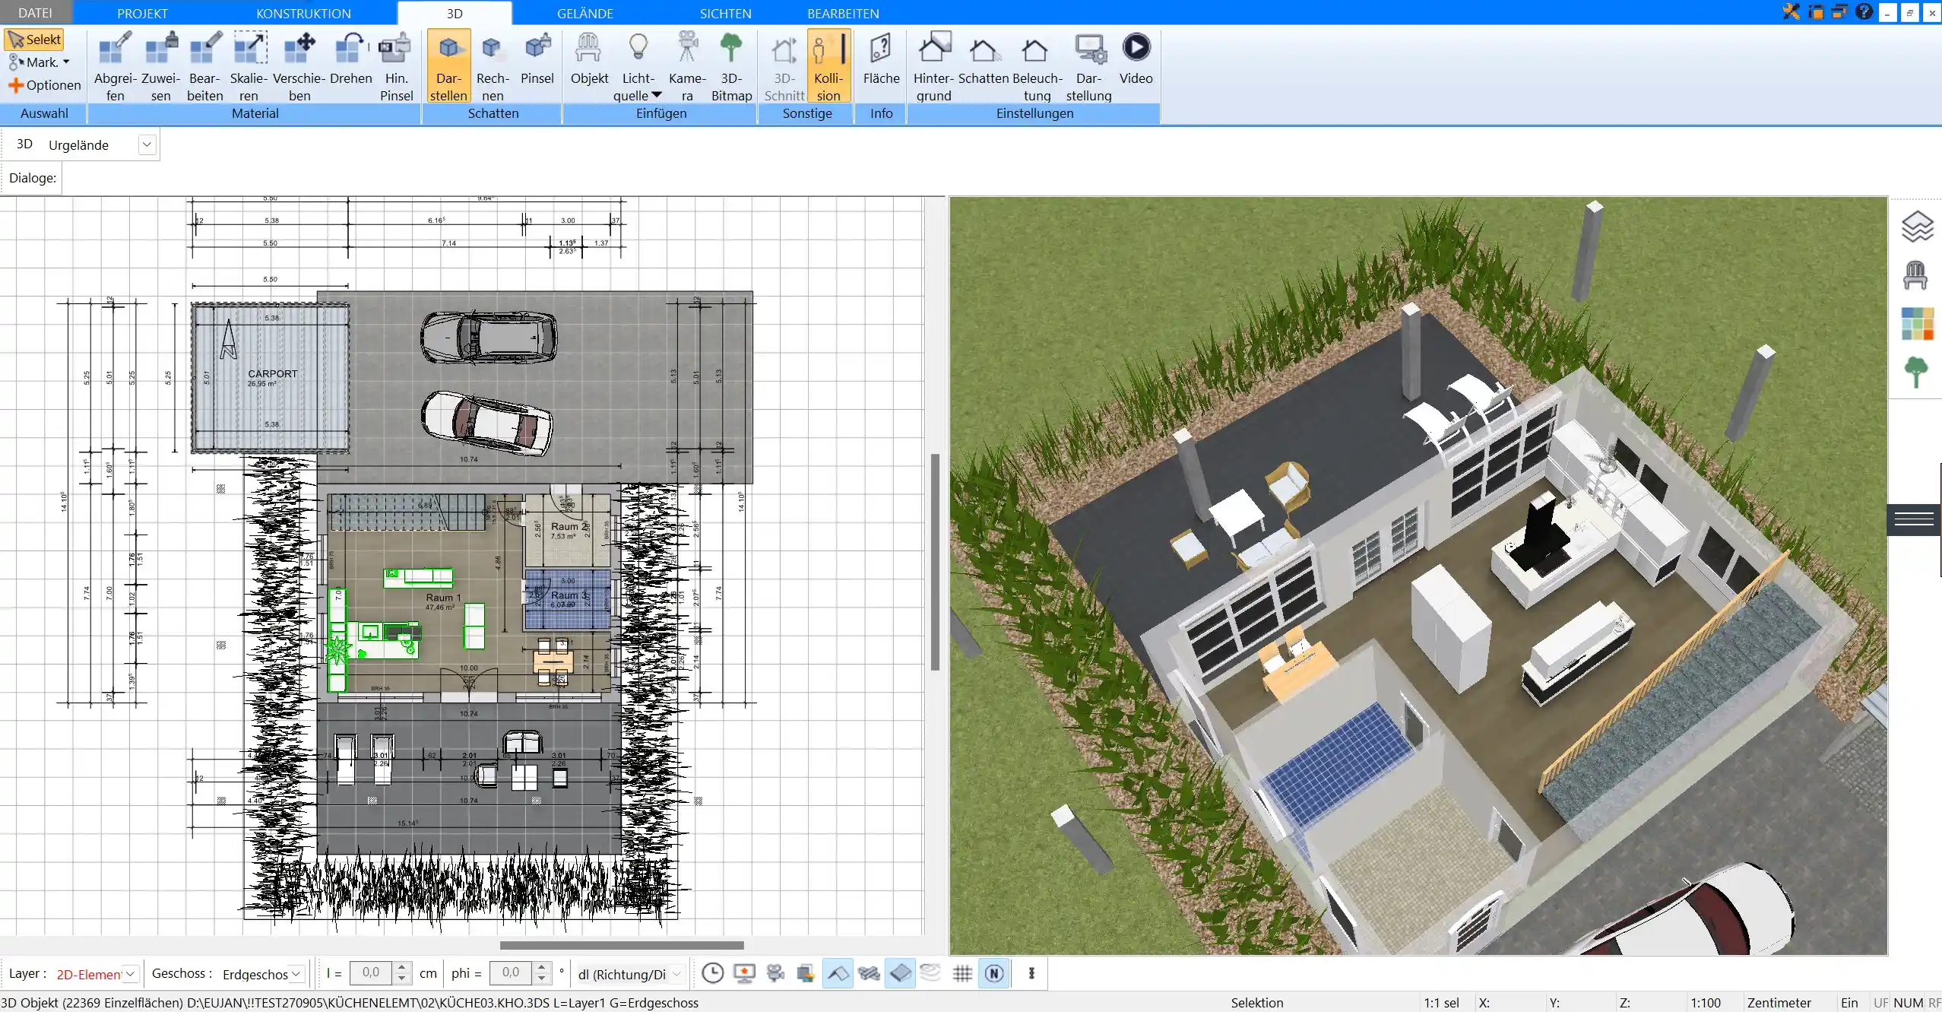Screen dimensions: 1942x1012
Task: Open the plants catalog in right sidebar
Action: point(1916,373)
